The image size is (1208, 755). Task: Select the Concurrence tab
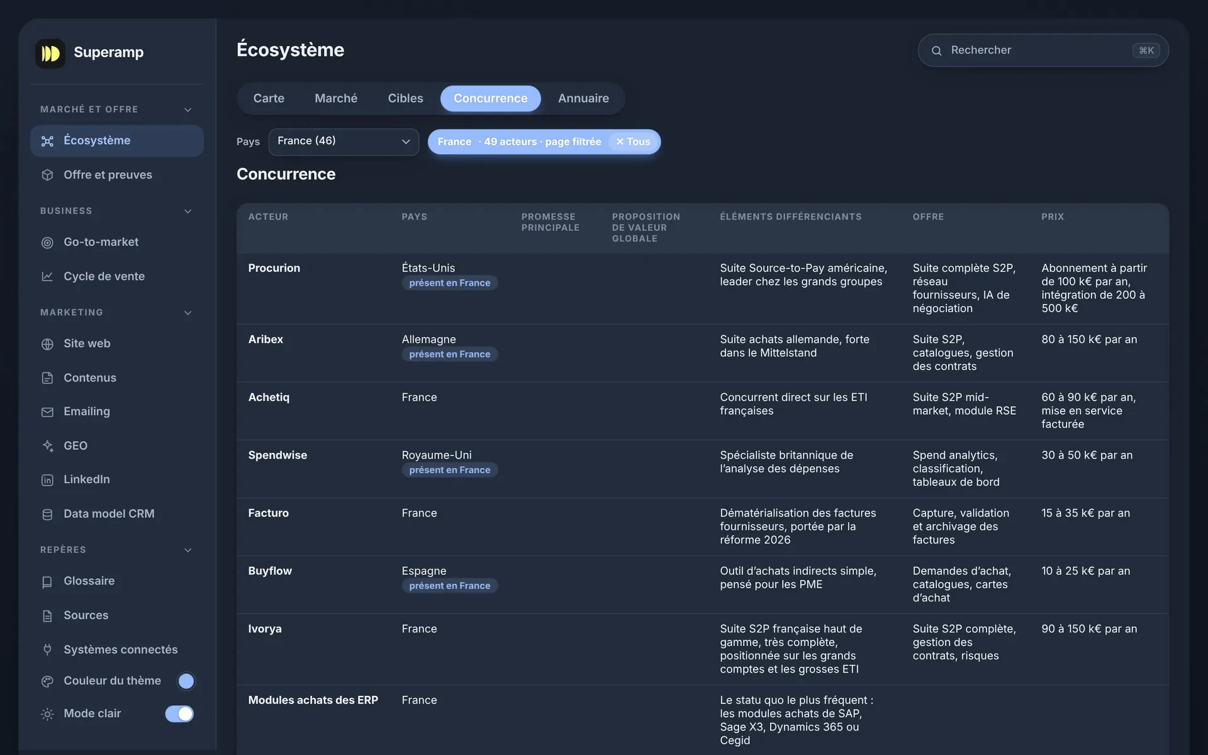[x=491, y=99]
